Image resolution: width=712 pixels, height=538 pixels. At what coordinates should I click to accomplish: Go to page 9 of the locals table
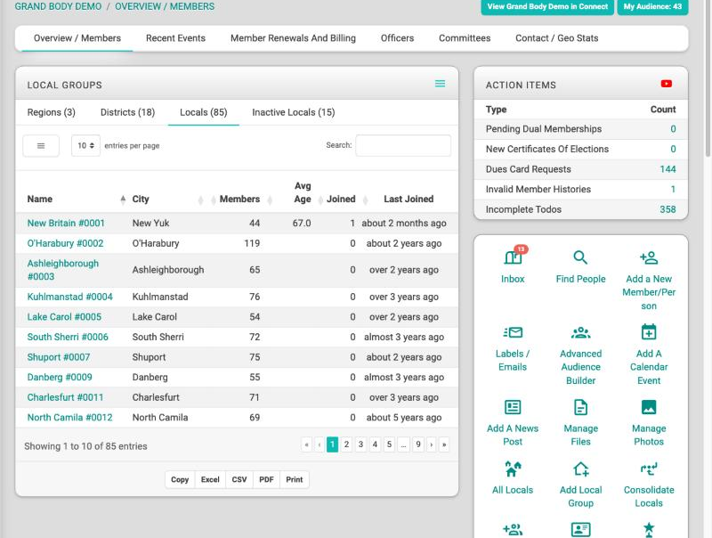pyautogui.click(x=418, y=444)
